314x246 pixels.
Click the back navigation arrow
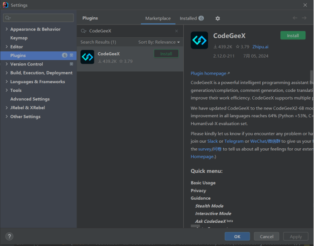(295, 18)
